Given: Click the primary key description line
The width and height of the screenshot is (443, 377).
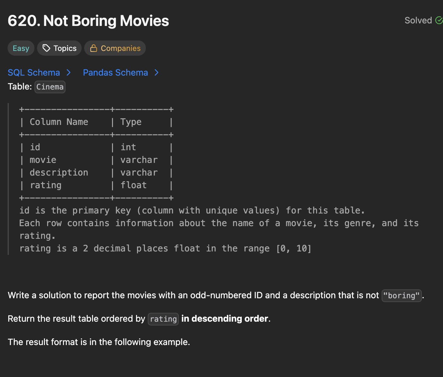Looking at the screenshot, I should (192, 211).
